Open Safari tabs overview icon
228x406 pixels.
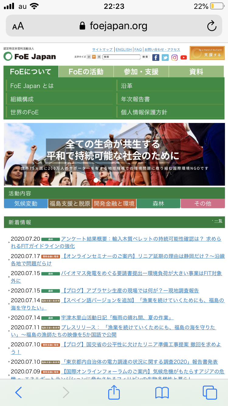click(209, 392)
